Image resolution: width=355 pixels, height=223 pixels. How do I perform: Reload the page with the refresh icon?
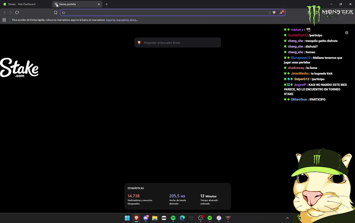click(17, 12)
